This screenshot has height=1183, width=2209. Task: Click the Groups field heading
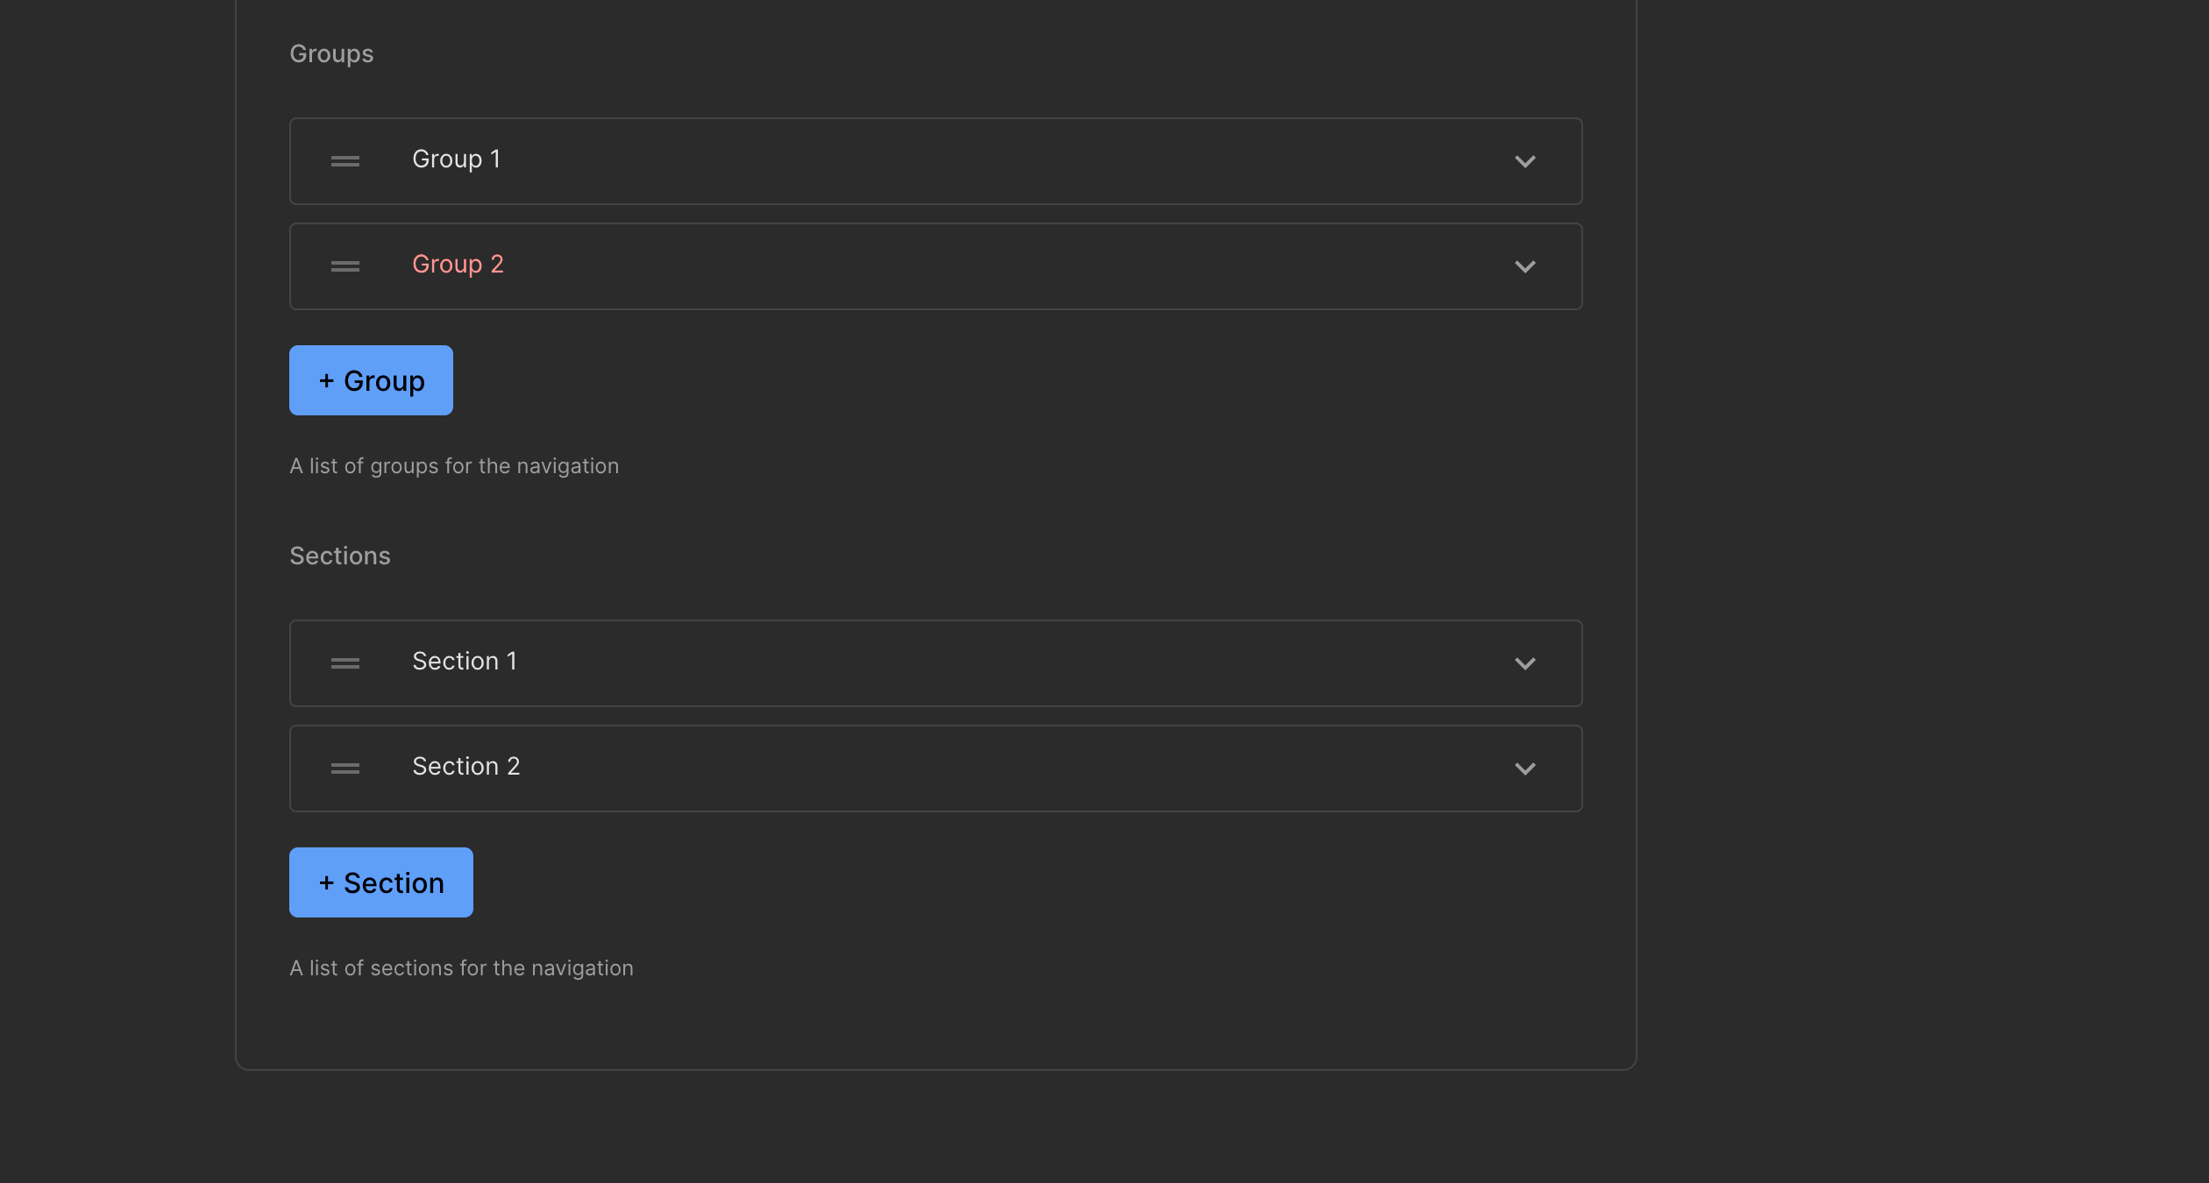(331, 54)
